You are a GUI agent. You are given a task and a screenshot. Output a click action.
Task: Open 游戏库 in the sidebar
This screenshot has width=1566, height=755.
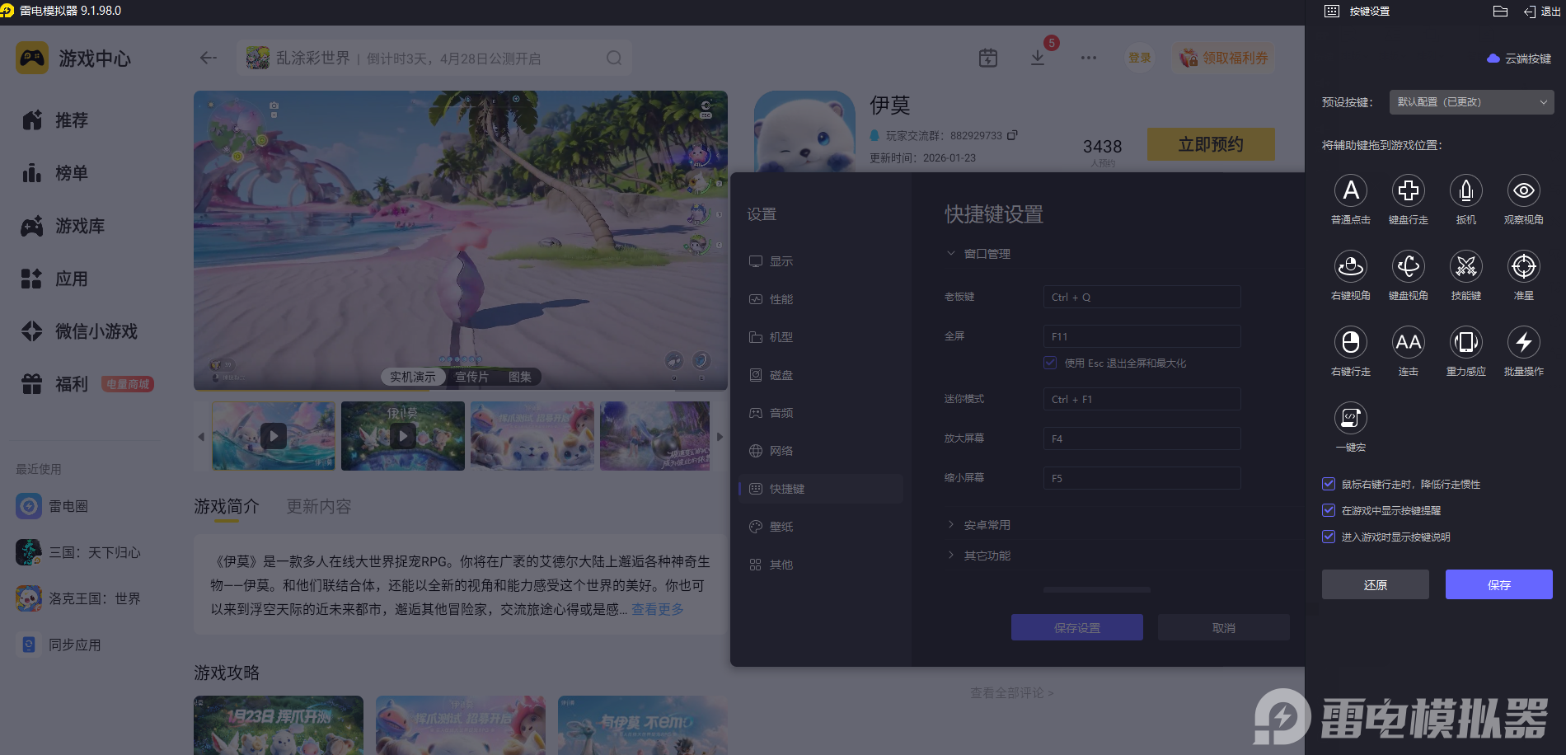click(x=63, y=226)
